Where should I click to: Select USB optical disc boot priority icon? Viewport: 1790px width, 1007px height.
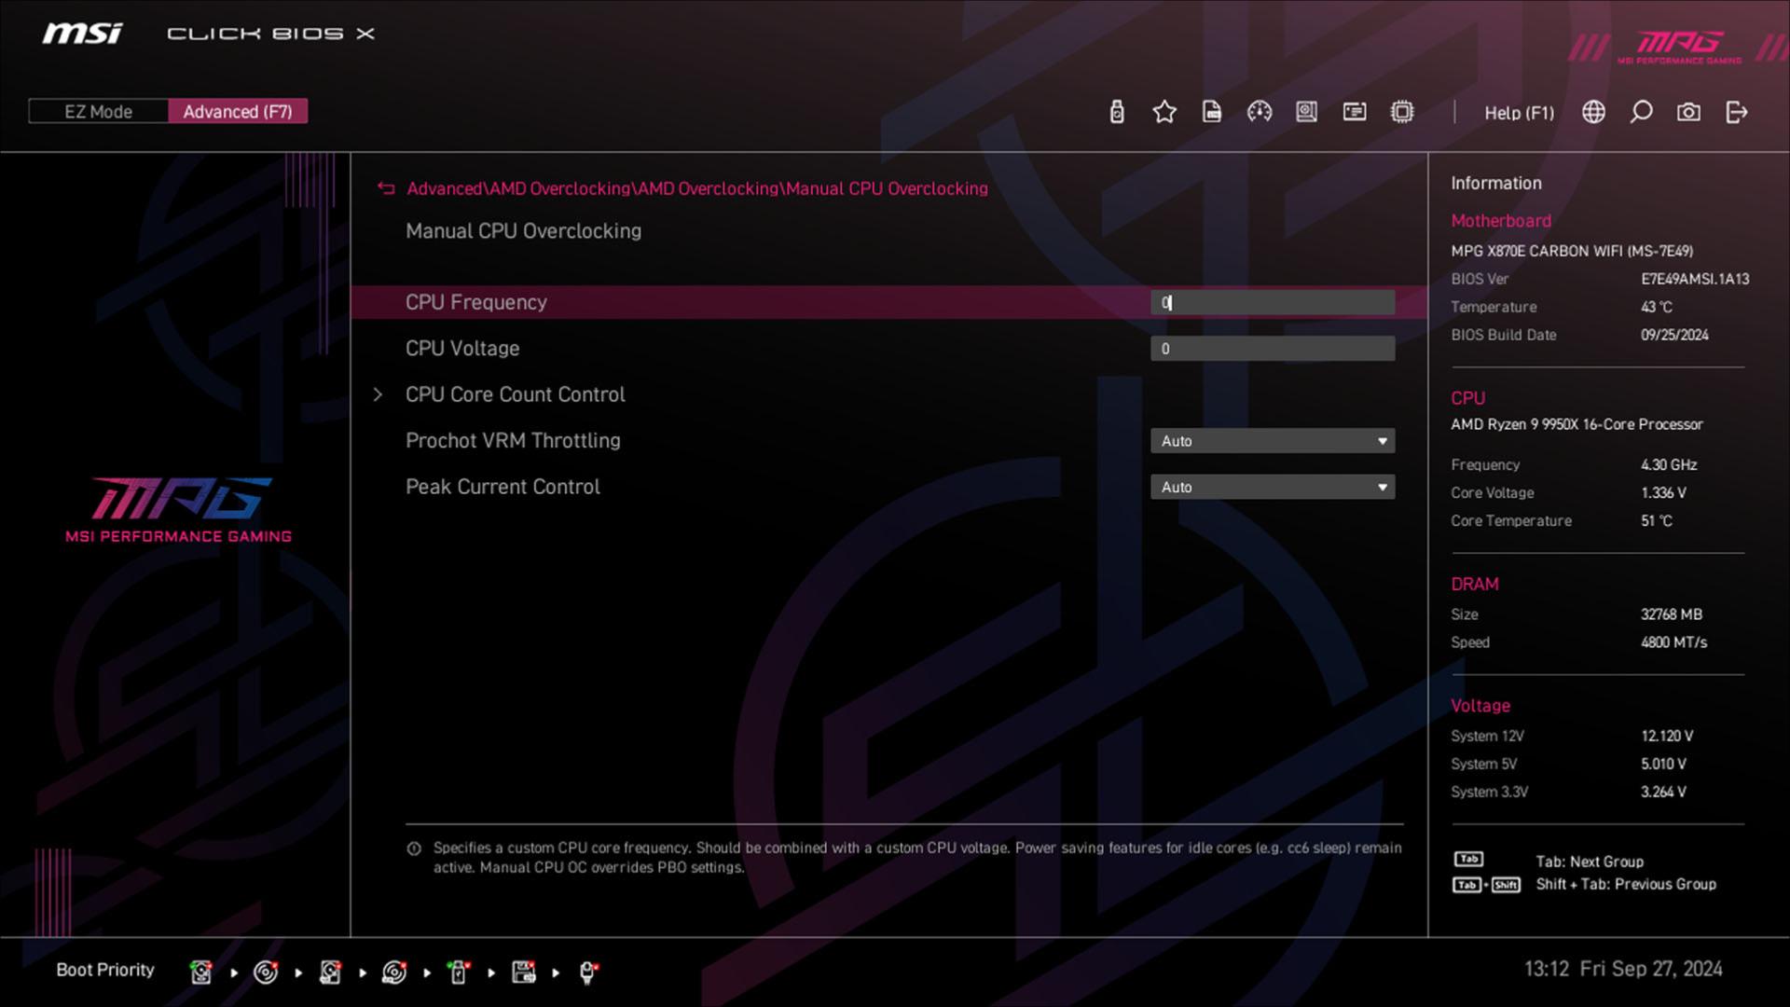(x=394, y=973)
